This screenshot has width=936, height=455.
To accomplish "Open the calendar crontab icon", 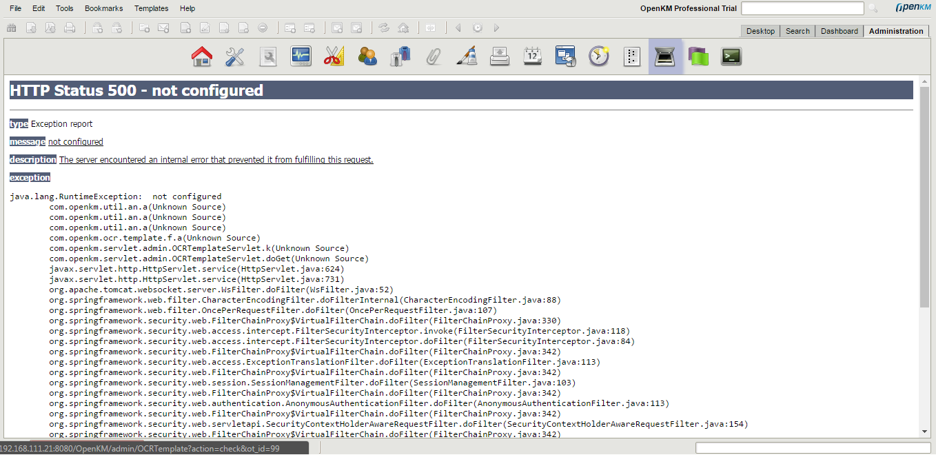I will coord(533,57).
